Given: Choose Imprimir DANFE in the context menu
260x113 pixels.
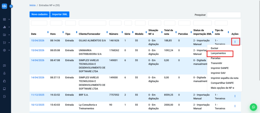Looking at the screenshot, I should (220, 68).
